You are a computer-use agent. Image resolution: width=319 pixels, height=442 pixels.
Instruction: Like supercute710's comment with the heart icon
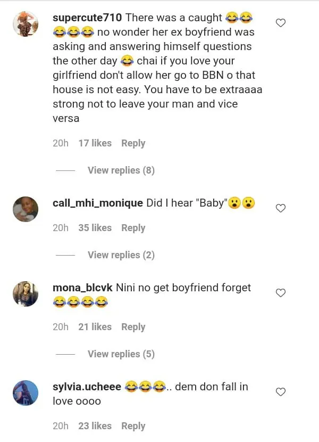coord(281,22)
